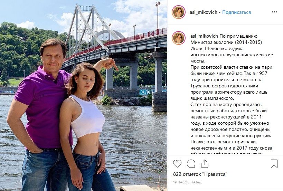View who liked: 822 отметок "Нравится"
This screenshot has width=283, height=191.
(200, 174)
